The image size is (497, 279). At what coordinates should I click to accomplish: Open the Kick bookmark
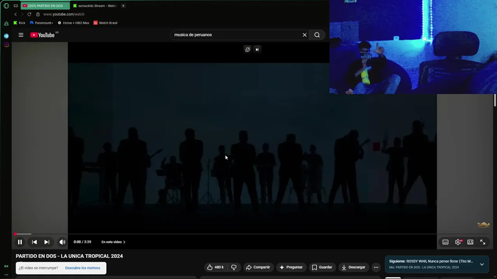(19, 23)
